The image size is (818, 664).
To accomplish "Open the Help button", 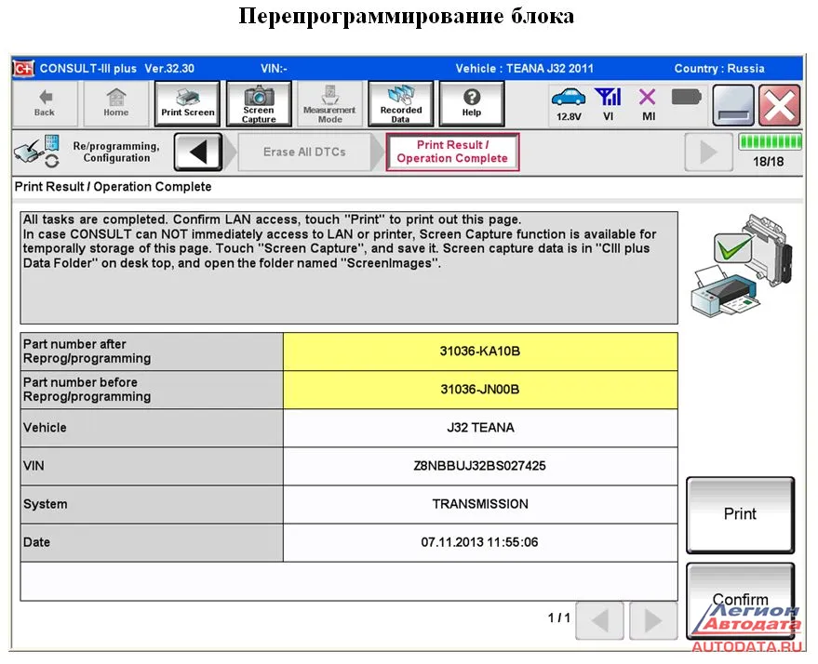I will click(x=472, y=104).
